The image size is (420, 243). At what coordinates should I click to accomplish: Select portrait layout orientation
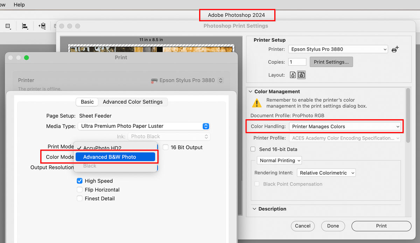(292, 75)
